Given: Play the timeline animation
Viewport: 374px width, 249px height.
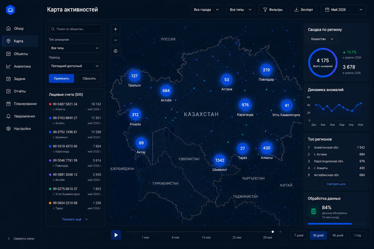Looking at the screenshot, I should click(x=116, y=235).
